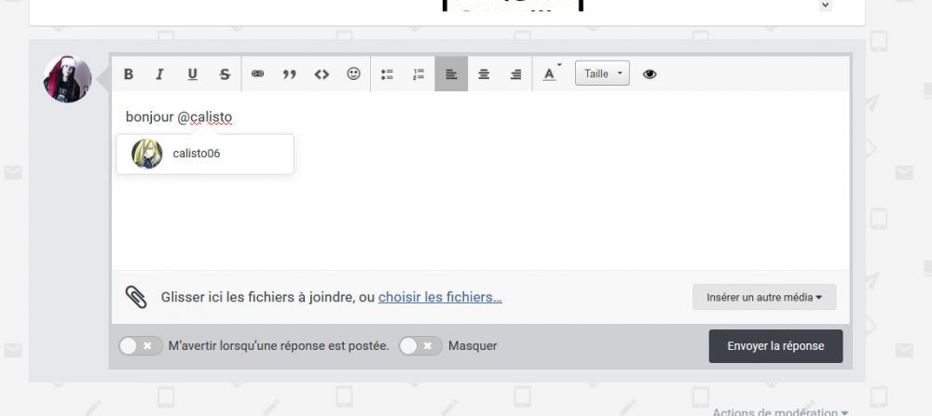
Task: Align text to the right
Action: pos(516,74)
